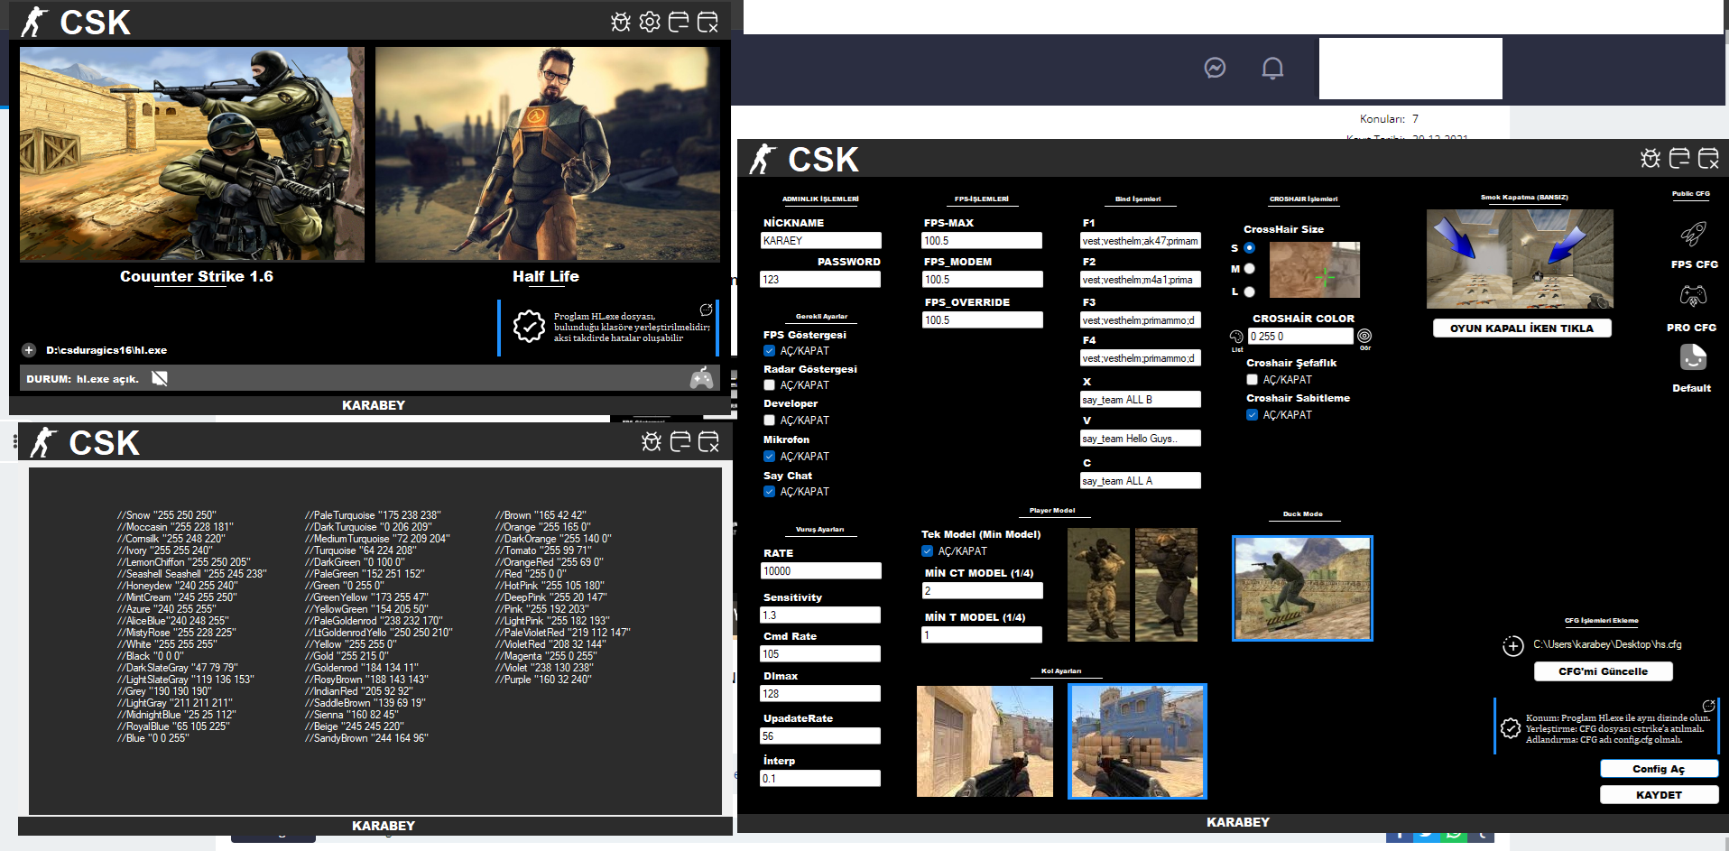
Task: Click the X bind field say_team ALL B
Action: 1141,400
